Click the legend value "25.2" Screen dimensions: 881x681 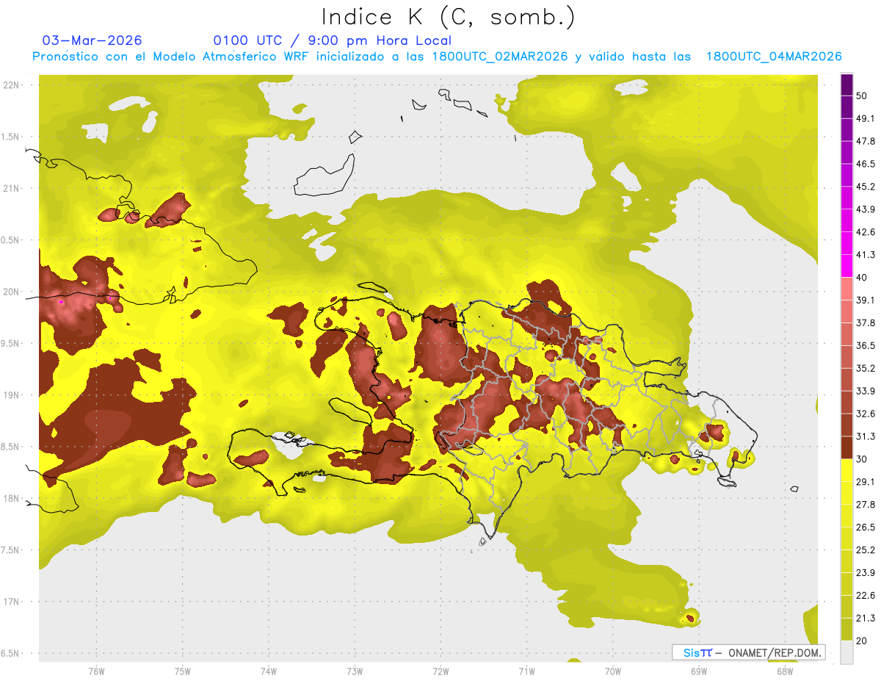coord(866,550)
